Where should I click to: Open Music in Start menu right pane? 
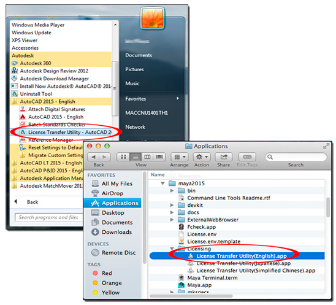[132, 83]
